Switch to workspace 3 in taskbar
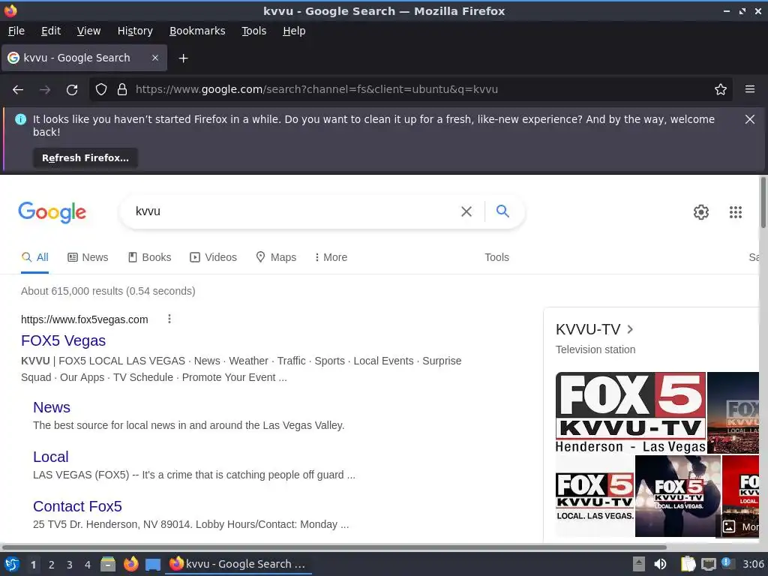The image size is (768, 576). (70, 565)
